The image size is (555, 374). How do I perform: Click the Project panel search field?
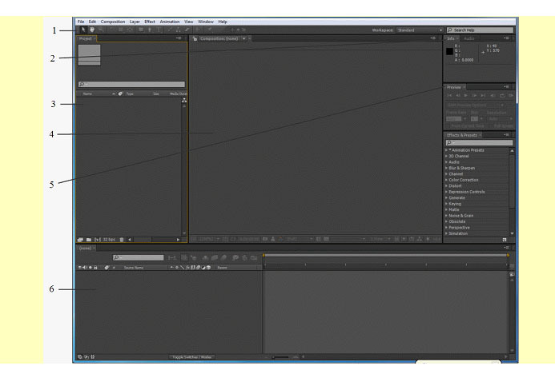coord(131,85)
